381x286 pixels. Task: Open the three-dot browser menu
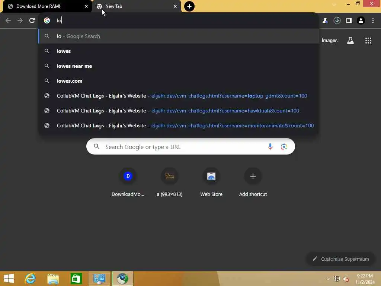pyautogui.click(x=373, y=20)
